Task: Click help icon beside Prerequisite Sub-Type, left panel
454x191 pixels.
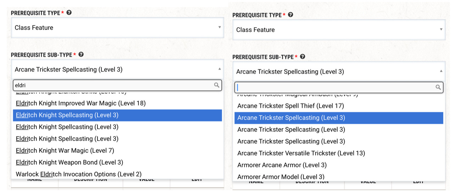Action: (81, 55)
